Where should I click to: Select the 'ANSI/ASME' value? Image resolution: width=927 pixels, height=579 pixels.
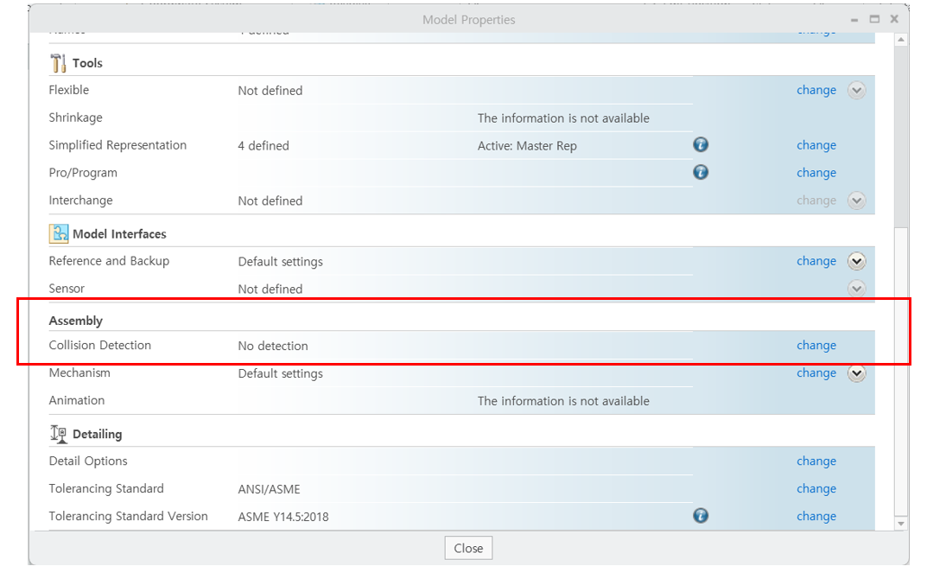[x=269, y=489]
